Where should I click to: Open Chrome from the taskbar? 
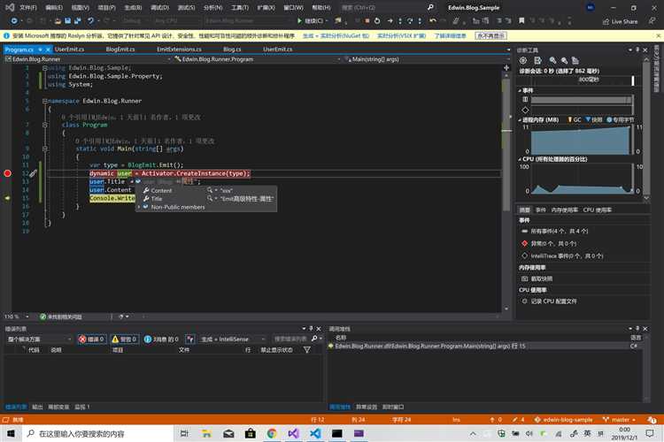tap(272, 433)
